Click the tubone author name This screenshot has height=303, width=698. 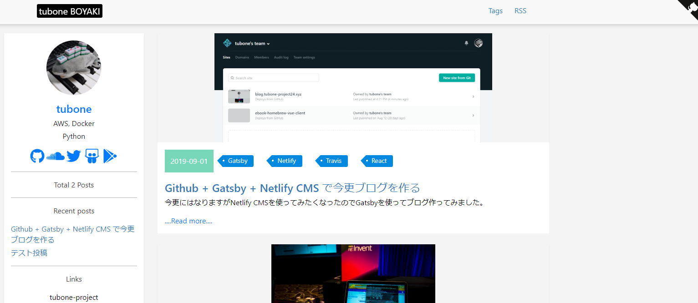(x=74, y=109)
